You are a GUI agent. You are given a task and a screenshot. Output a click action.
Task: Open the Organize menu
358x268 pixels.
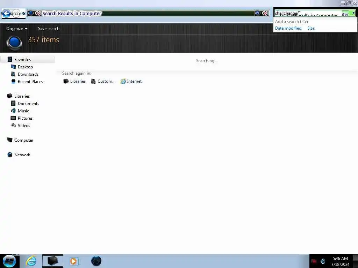(x=17, y=29)
